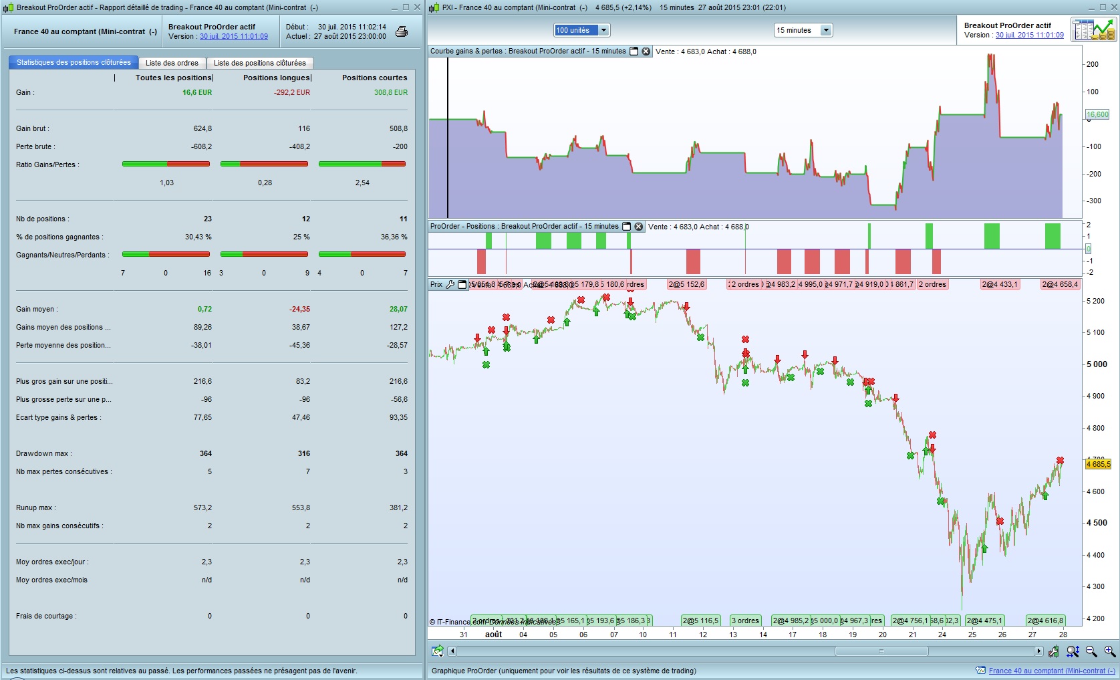
Task: Maximize the Courbe gains & pertes panel
Action: (634, 51)
